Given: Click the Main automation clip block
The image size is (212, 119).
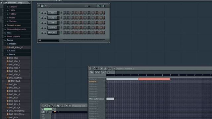Looking at the screenshot, I should coord(110,99).
